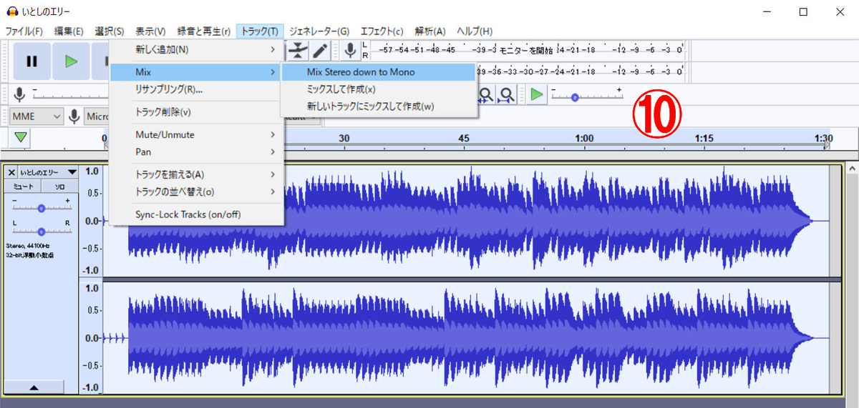Open the MME audio host dropdown
The width and height of the screenshot is (859, 408).
click(37, 116)
